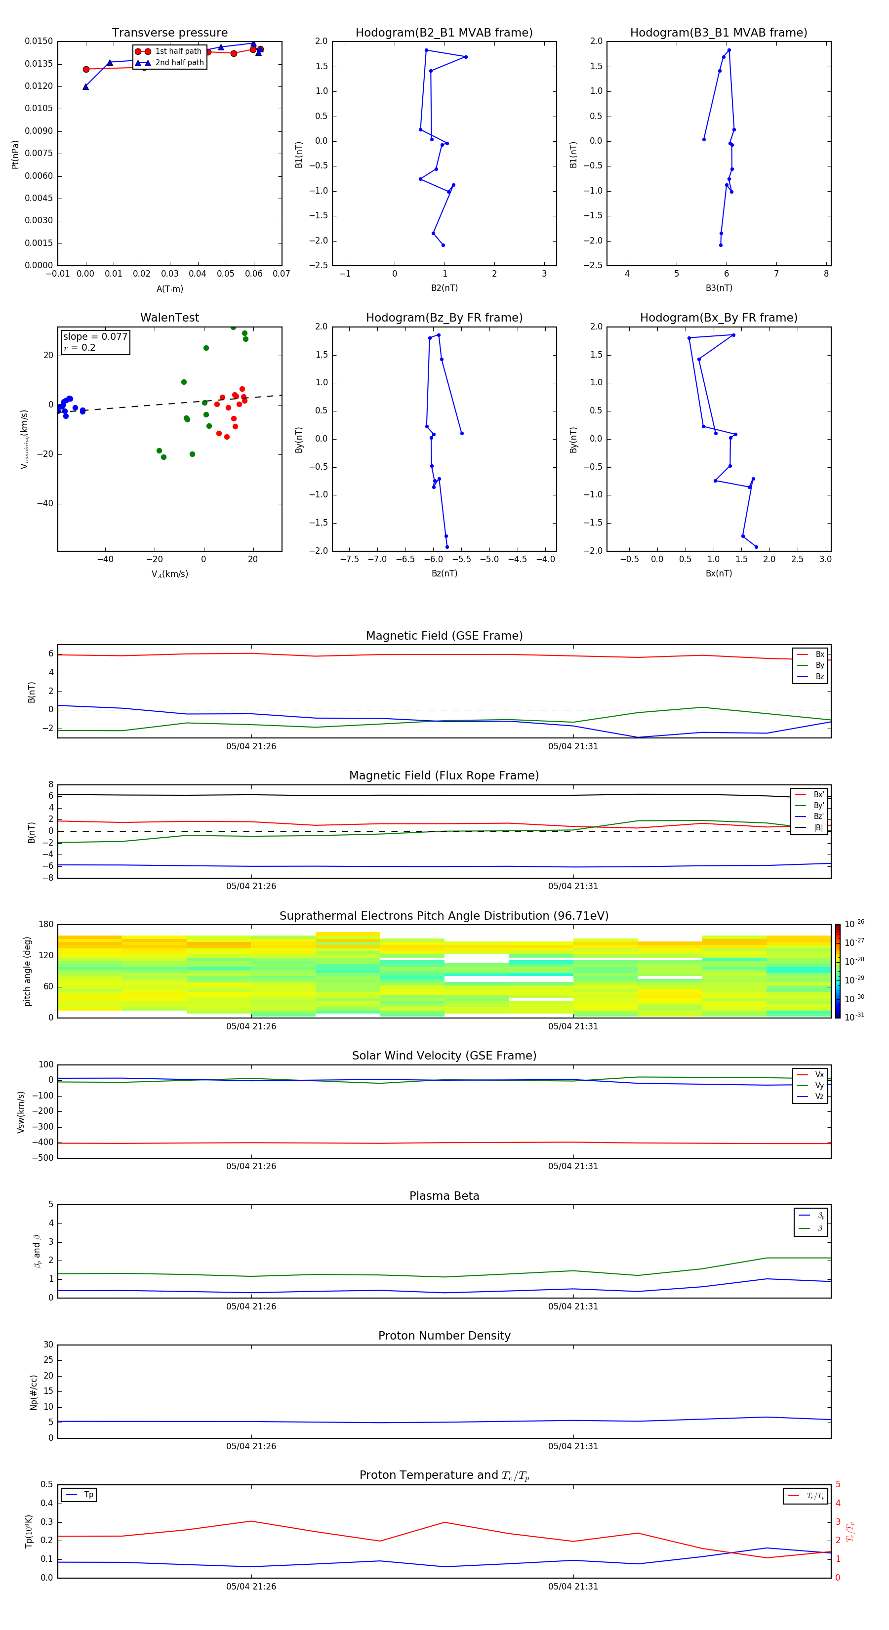889x1630 pixels.
Task: Click the "WalenTest" plot title
Action: pyautogui.click(x=169, y=318)
